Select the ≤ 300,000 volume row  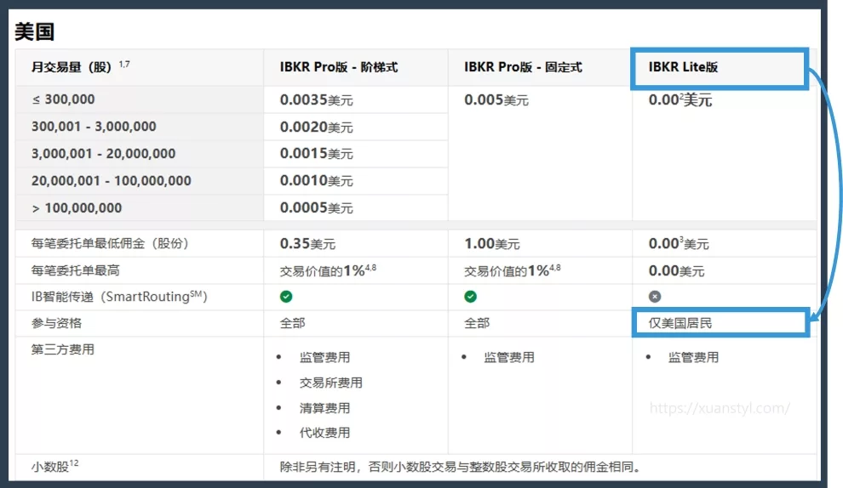click(63, 99)
